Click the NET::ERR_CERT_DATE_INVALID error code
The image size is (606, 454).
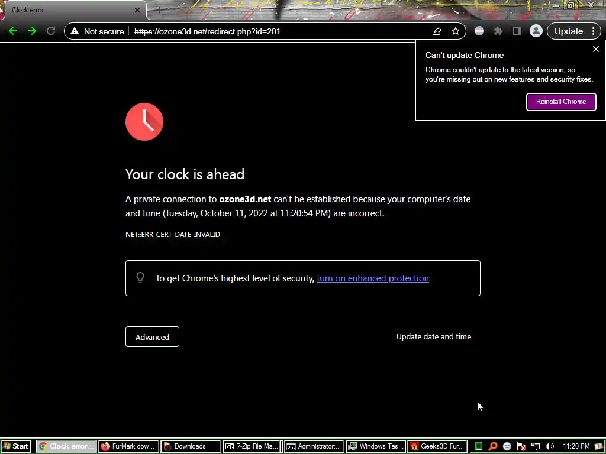point(173,234)
